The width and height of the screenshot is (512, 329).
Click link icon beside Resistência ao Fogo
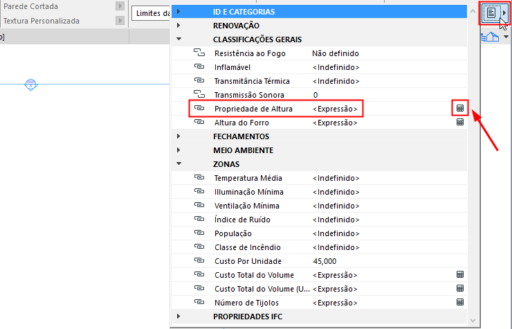pos(199,53)
